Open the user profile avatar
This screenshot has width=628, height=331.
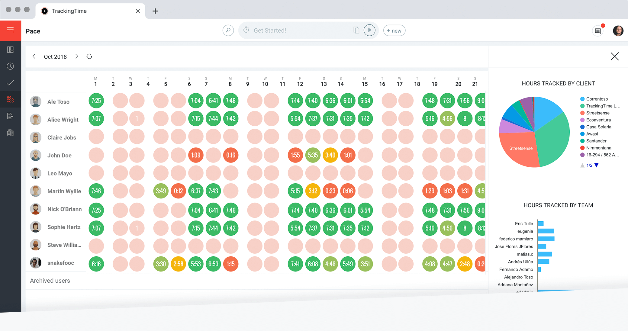click(x=618, y=31)
